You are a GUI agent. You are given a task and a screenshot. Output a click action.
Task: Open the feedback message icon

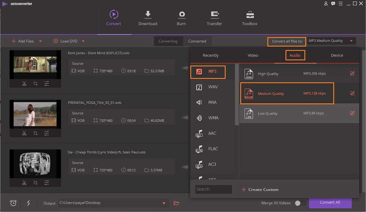[x=333, y=3]
